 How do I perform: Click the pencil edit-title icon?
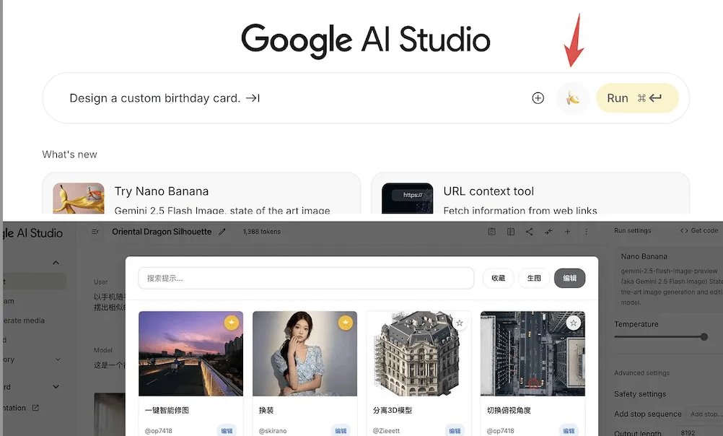222,232
